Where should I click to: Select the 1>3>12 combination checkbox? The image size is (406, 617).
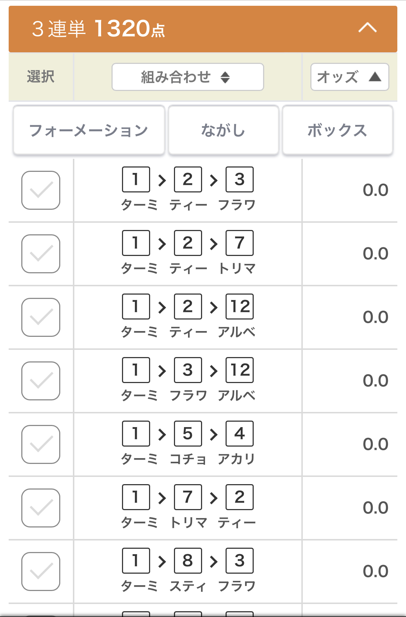tap(41, 381)
